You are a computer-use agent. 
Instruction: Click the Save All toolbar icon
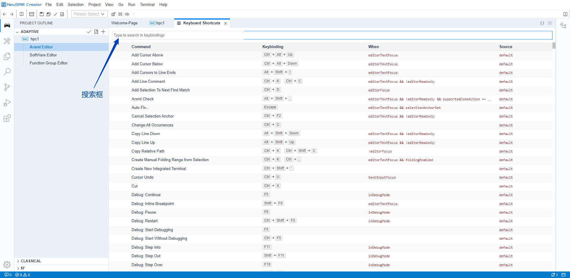[x=48, y=14]
